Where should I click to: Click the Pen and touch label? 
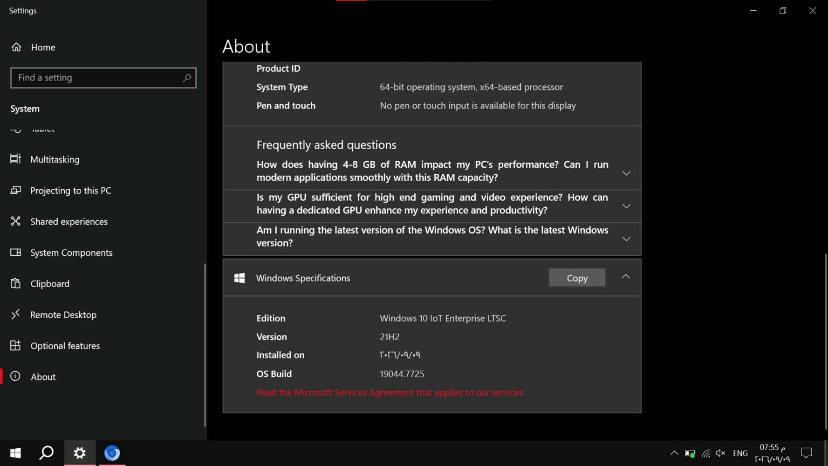286,106
